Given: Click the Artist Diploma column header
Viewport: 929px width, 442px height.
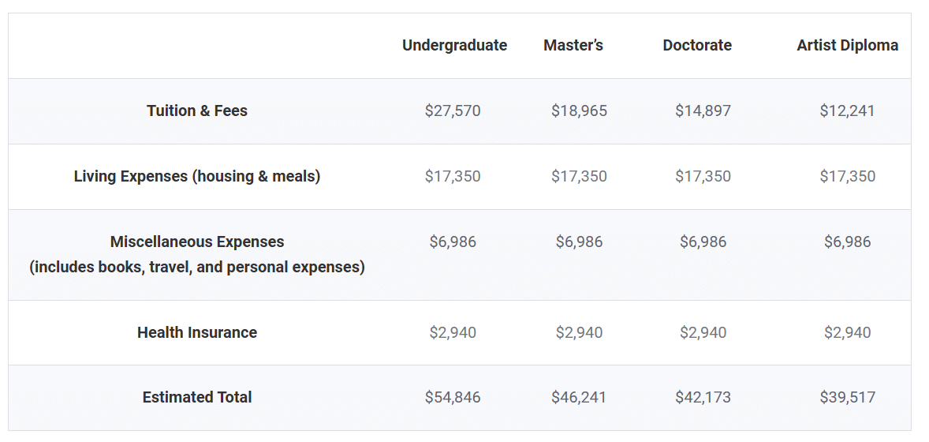Looking at the screenshot, I should (847, 45).
